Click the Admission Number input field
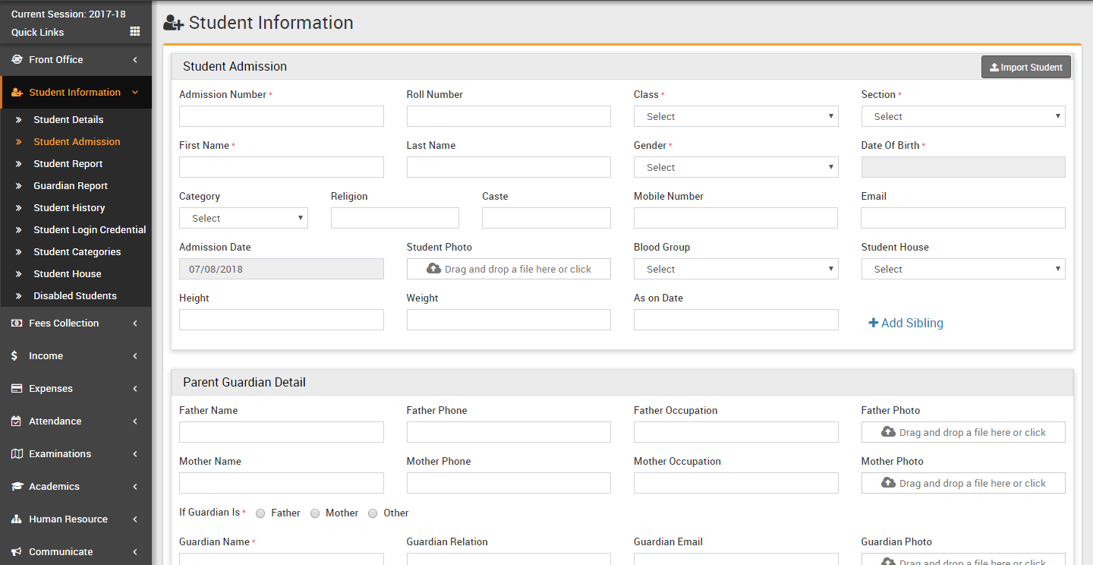 pyautogui.click(x=281, y=116)
